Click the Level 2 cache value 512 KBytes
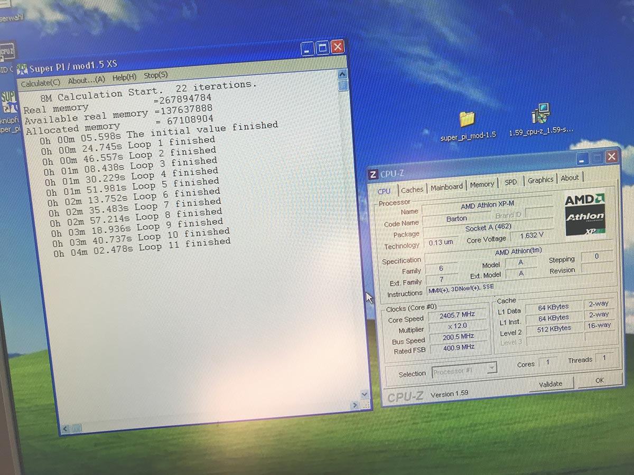 click(554, 329)
